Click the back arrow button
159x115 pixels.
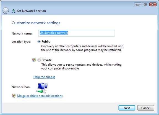[x=6, y=11]
